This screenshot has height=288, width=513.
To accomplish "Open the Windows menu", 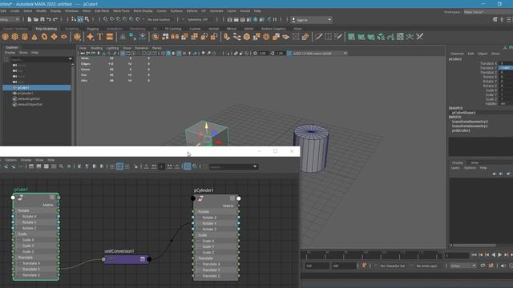I will pyautogui.click(x=71, y=10).
